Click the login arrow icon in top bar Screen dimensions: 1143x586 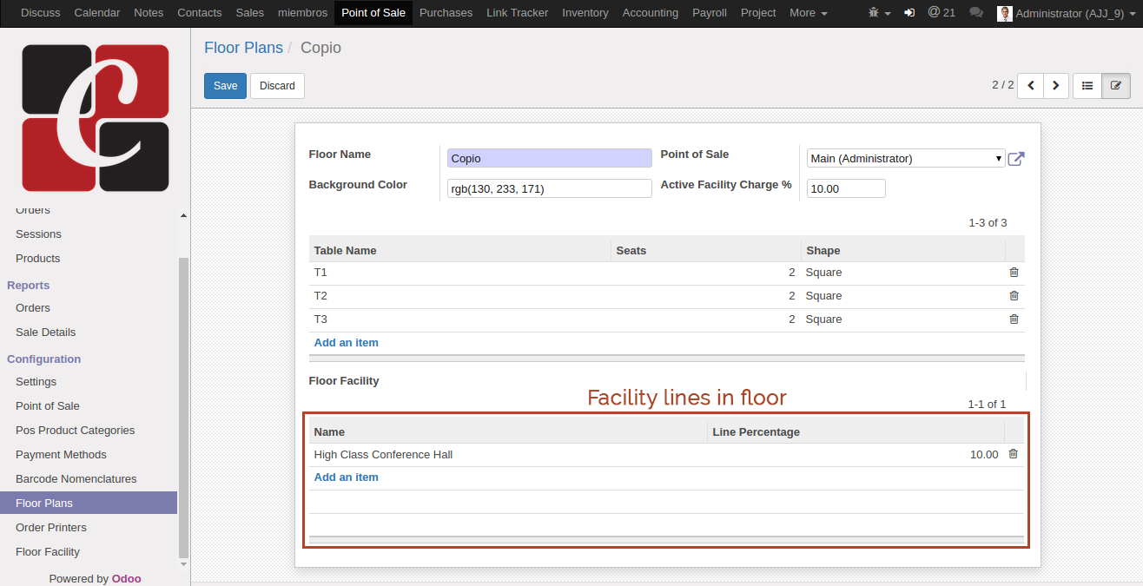(x=909, y=13)
